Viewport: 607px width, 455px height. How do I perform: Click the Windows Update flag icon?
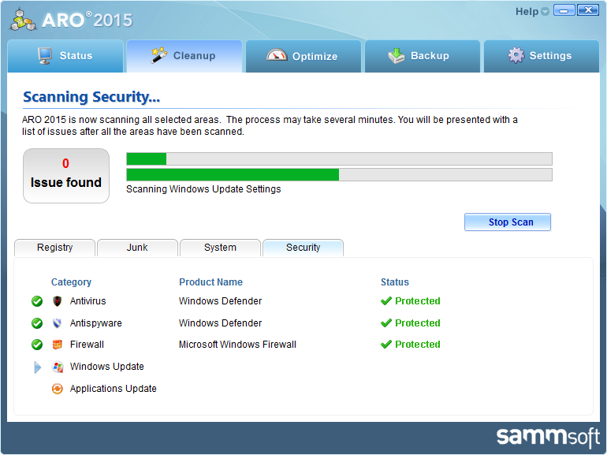point(57,367)
